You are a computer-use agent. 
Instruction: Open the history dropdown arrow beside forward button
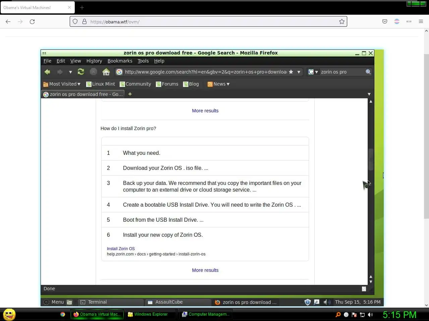pyautogui.click(x=70, y=72)
